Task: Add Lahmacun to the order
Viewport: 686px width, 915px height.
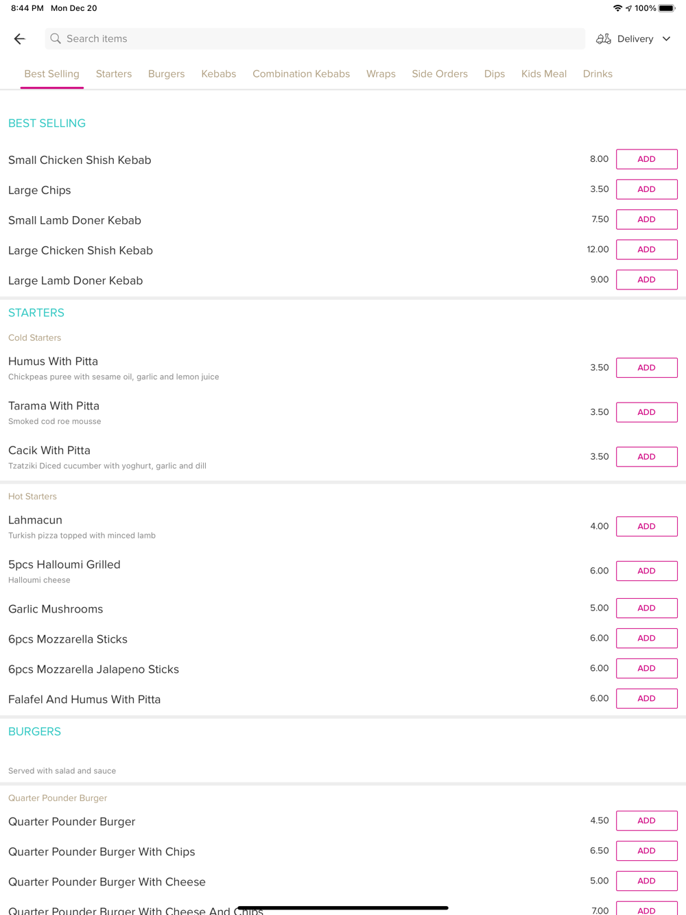Action: click(x=646, y=526)
